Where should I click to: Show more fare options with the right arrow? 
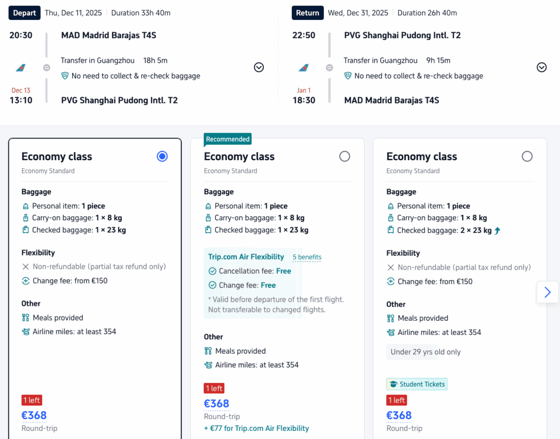[x=547, y=292]
